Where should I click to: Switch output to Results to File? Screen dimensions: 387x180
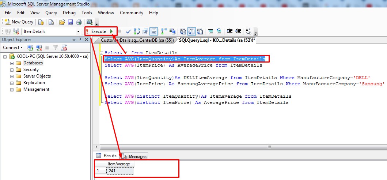[x=200, y=31]
